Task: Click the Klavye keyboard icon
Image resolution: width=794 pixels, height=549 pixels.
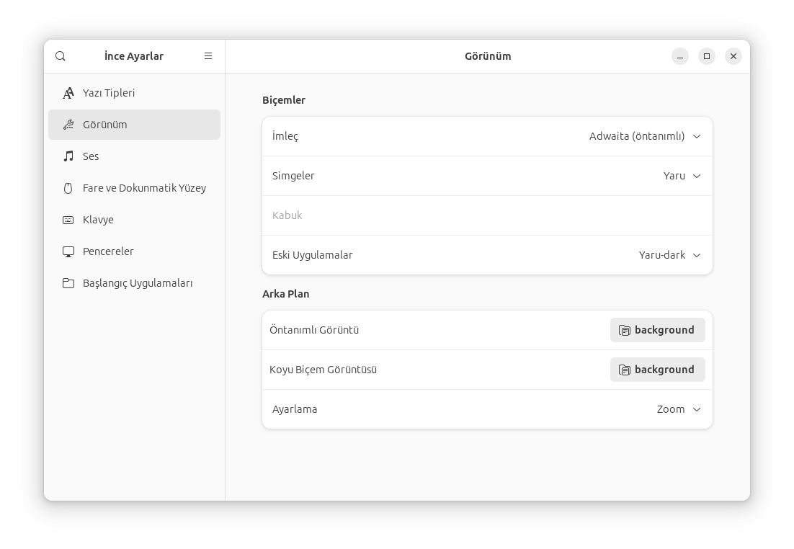Action: tap(68, 220)
